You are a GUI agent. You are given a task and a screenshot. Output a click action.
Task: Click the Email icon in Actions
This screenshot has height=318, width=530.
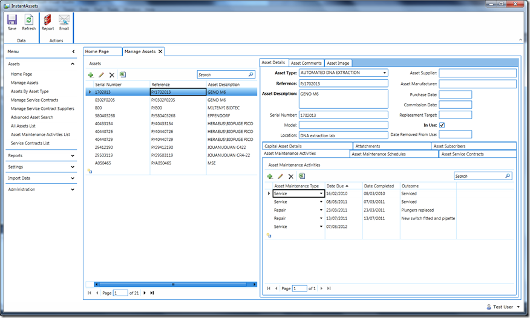[64, 19]
